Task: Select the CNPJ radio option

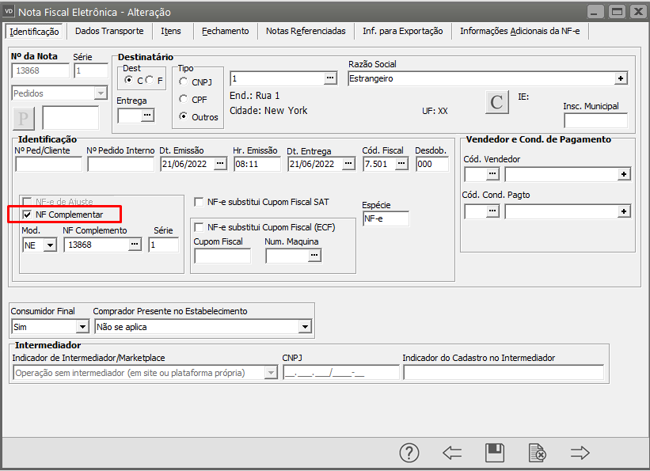Action: tap(184, 82)
